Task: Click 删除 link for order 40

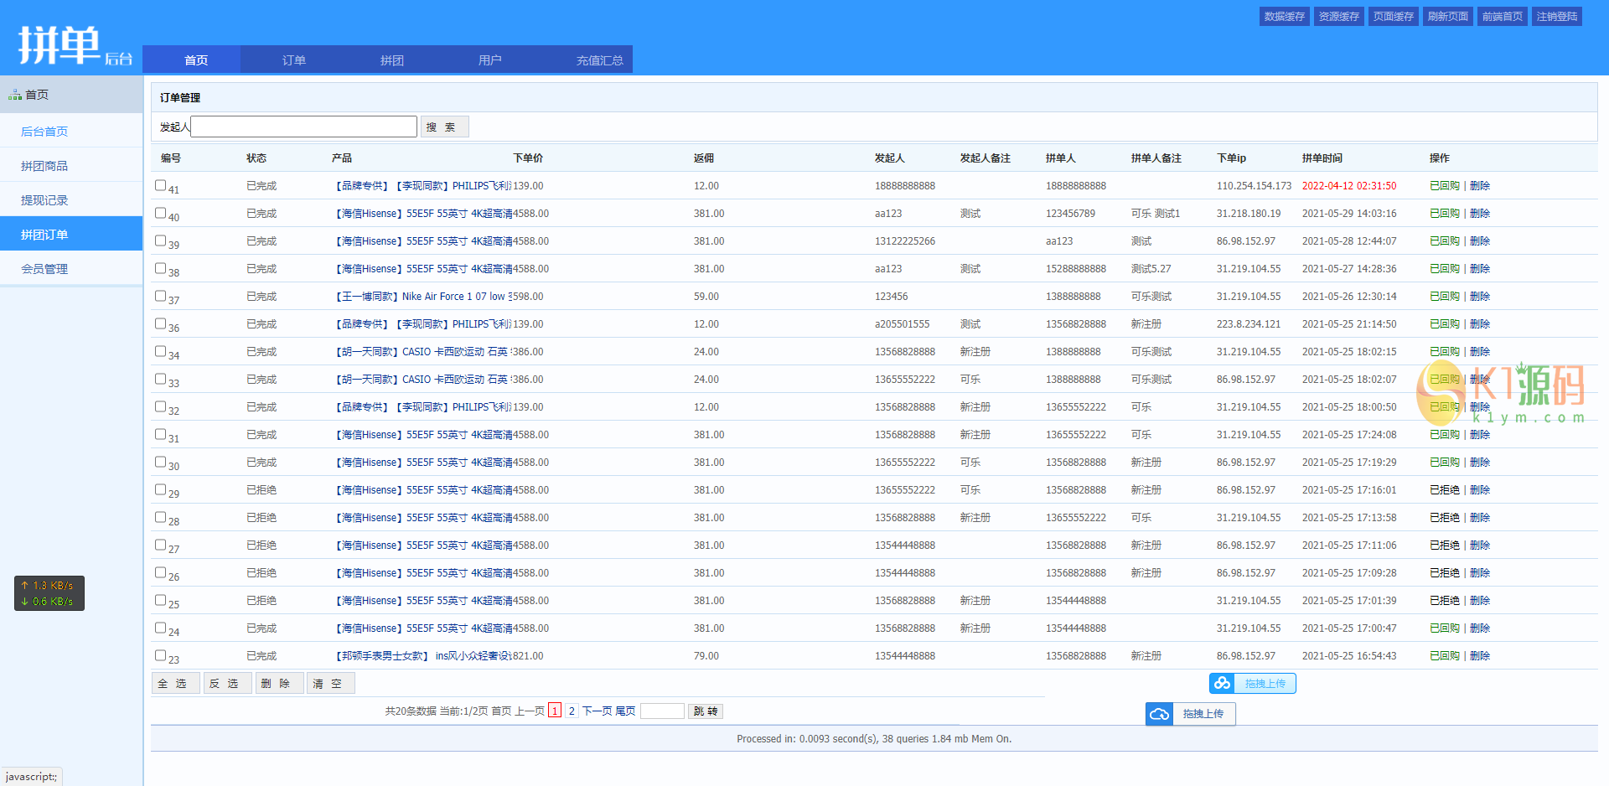Action: coord(1480,214)
